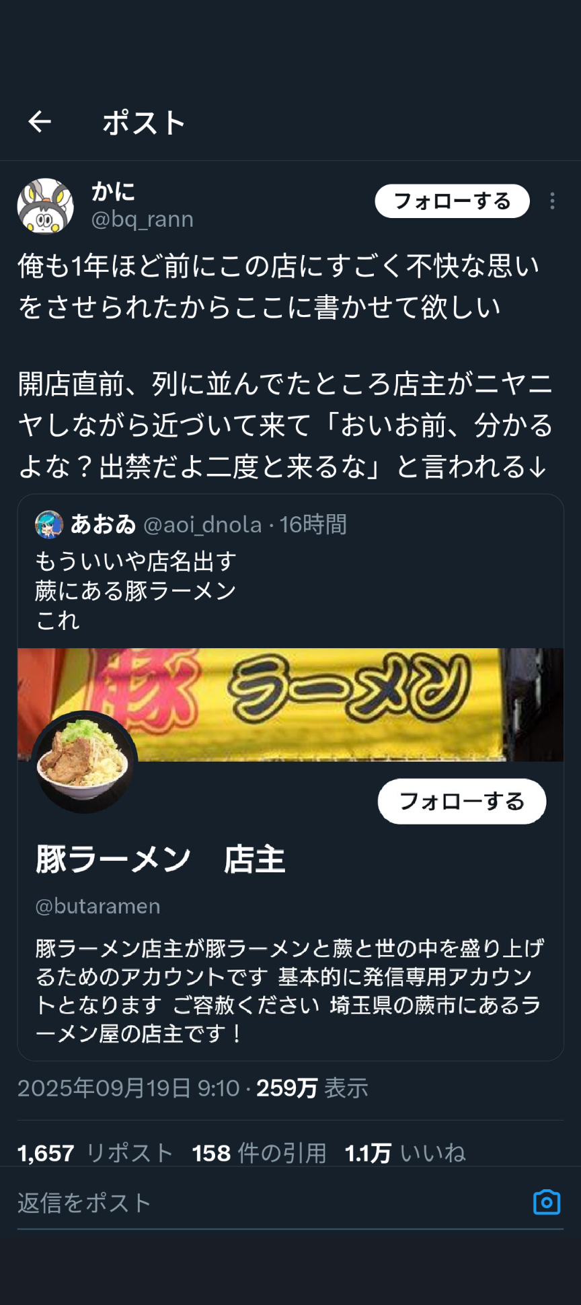Viewport: 581px width, 1305px height.
Task: Open the @aoi_dnola handle link
Action: click(202, 524)
